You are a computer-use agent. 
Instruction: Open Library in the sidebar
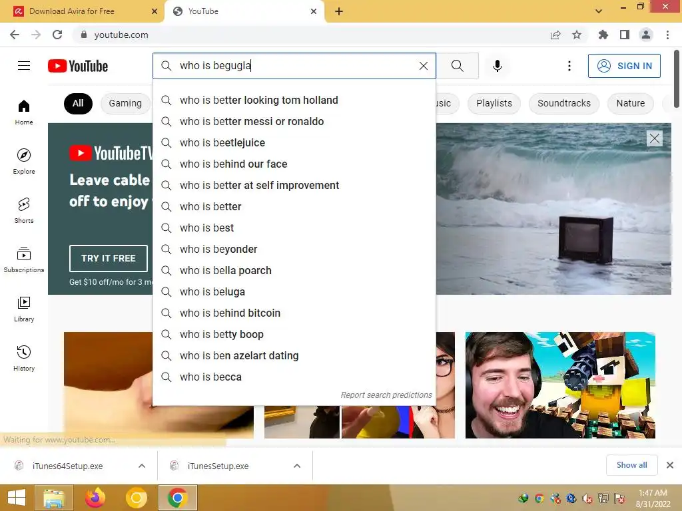coord(24,309)
